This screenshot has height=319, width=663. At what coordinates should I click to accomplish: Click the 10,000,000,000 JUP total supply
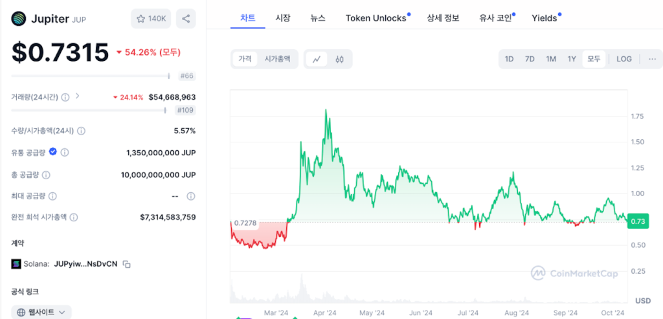(159, 175)
